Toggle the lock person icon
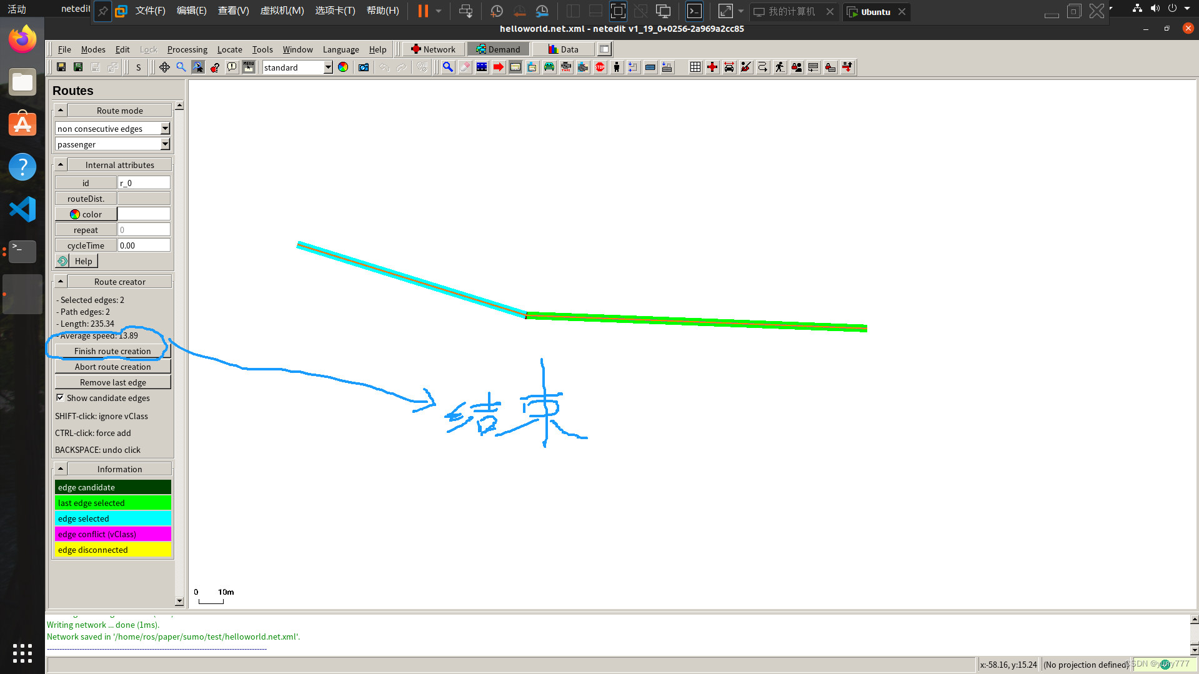The height and width of the screenshot is (674, 1199). (797, 67)
